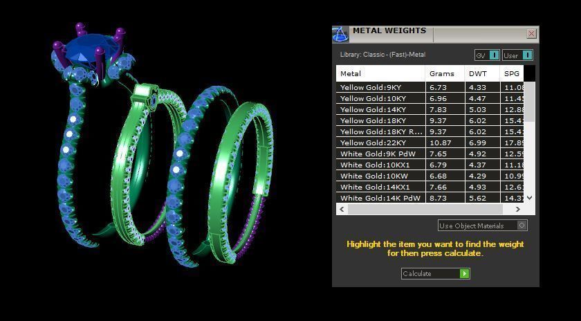This screenshot has width=581, height=321.
Task: Click the Library: Classic - (Fast)-Metal label
Action: 382,55
